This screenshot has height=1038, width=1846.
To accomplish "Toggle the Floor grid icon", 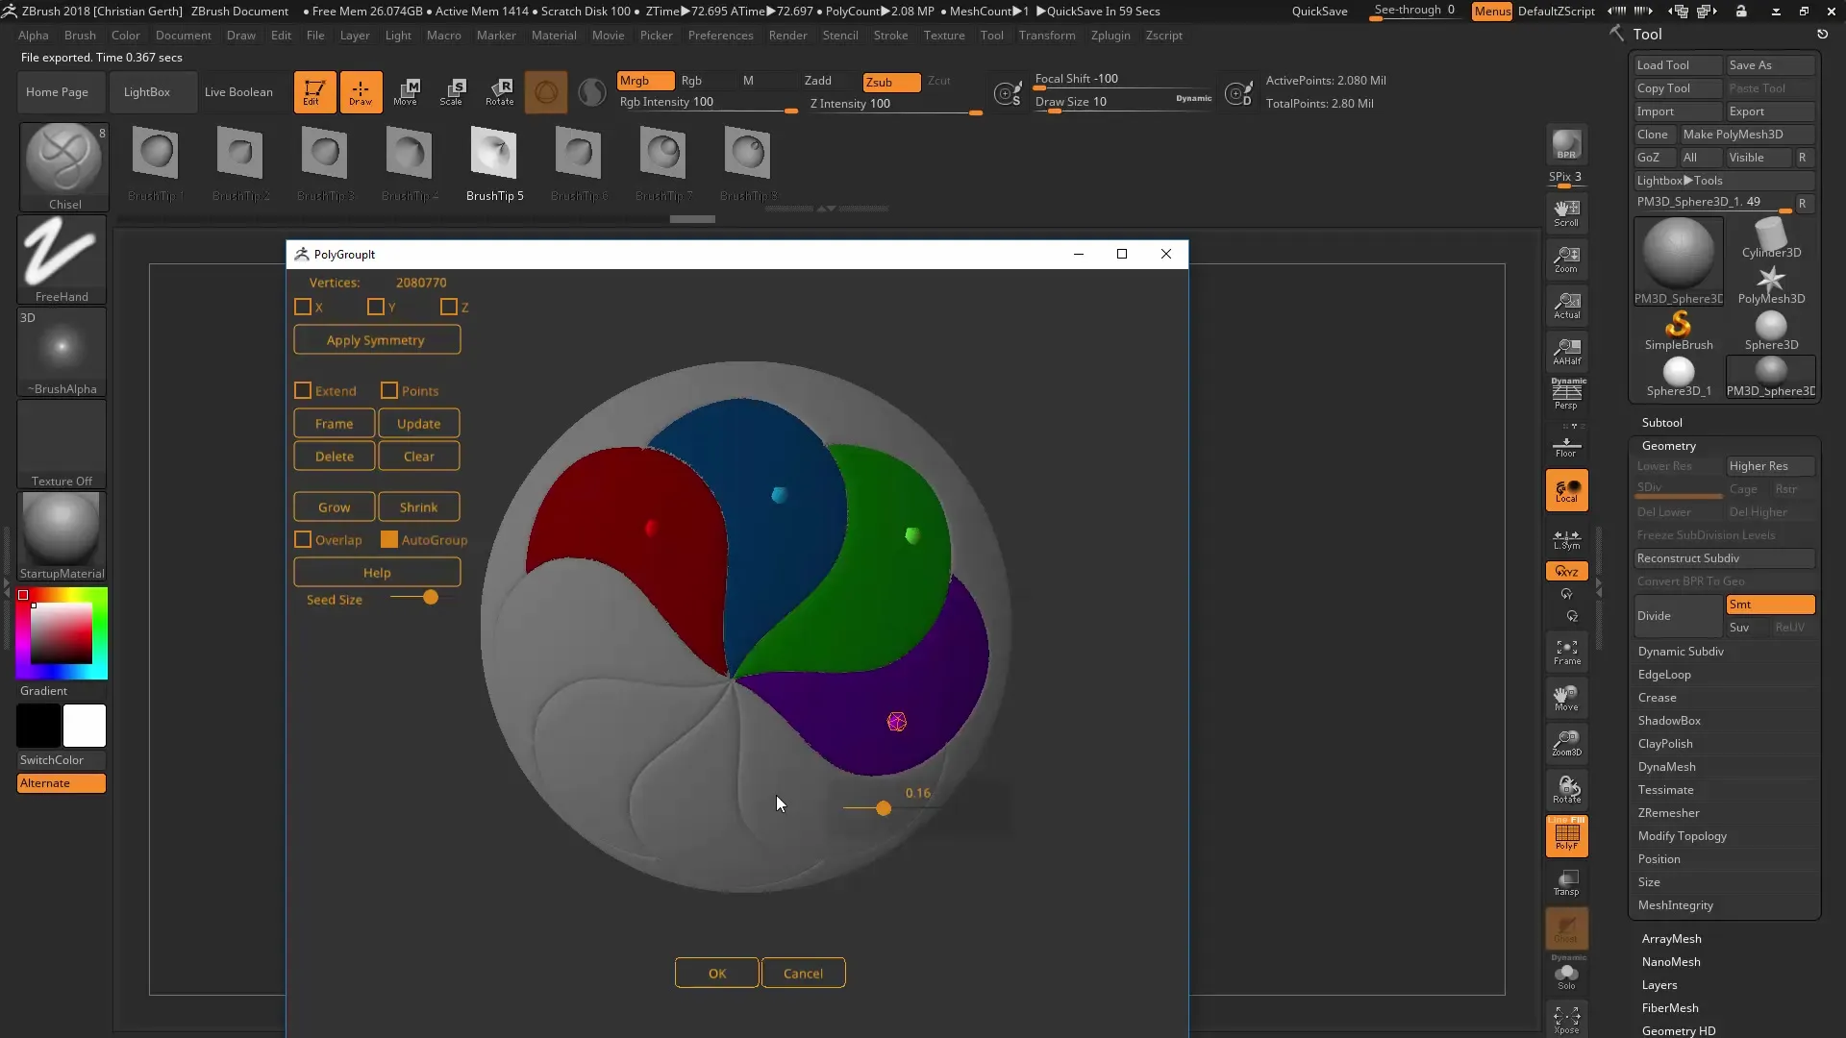I will pyautogui.click(x=1566, y=446).
